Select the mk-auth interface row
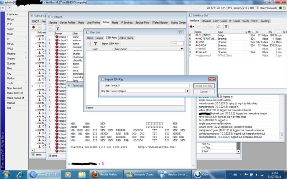 click(x=237, y=52)
